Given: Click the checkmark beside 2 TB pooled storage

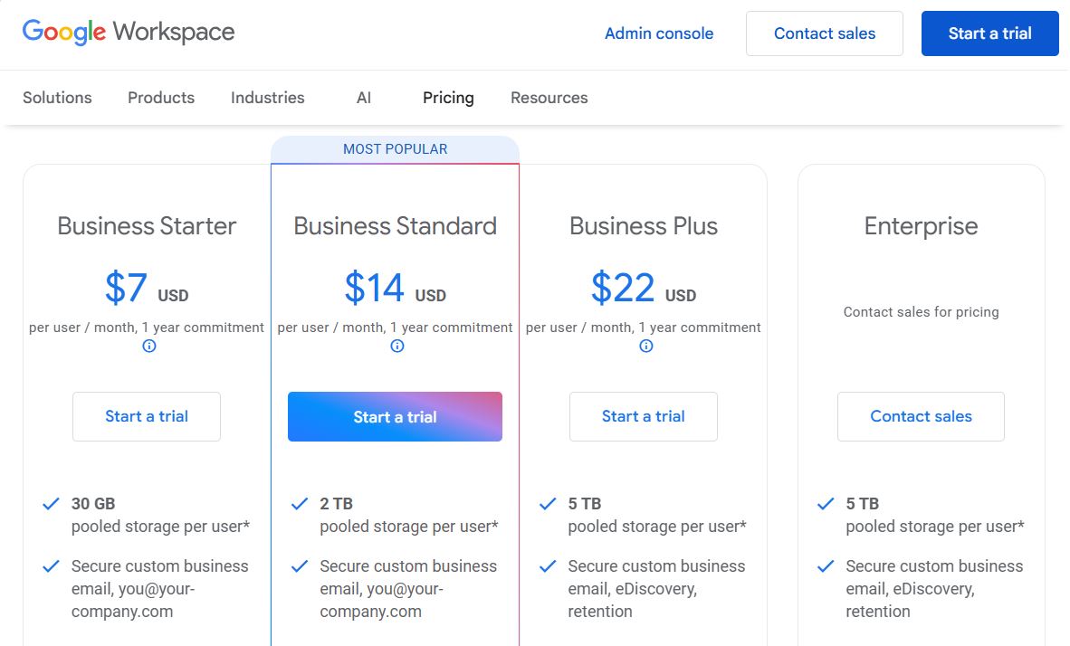Looking at the screenshot, I should tap(299, 504).
